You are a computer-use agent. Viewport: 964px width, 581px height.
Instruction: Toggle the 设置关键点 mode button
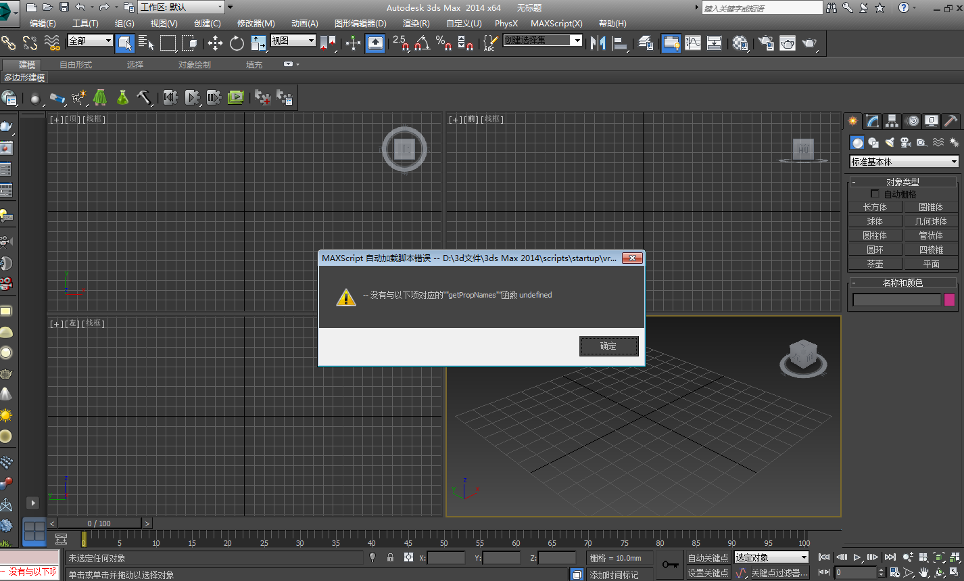(708, 573)
